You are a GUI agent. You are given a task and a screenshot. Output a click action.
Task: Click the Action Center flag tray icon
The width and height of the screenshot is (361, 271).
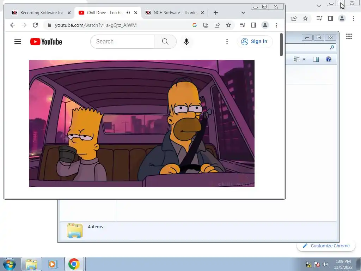(317, 264)
